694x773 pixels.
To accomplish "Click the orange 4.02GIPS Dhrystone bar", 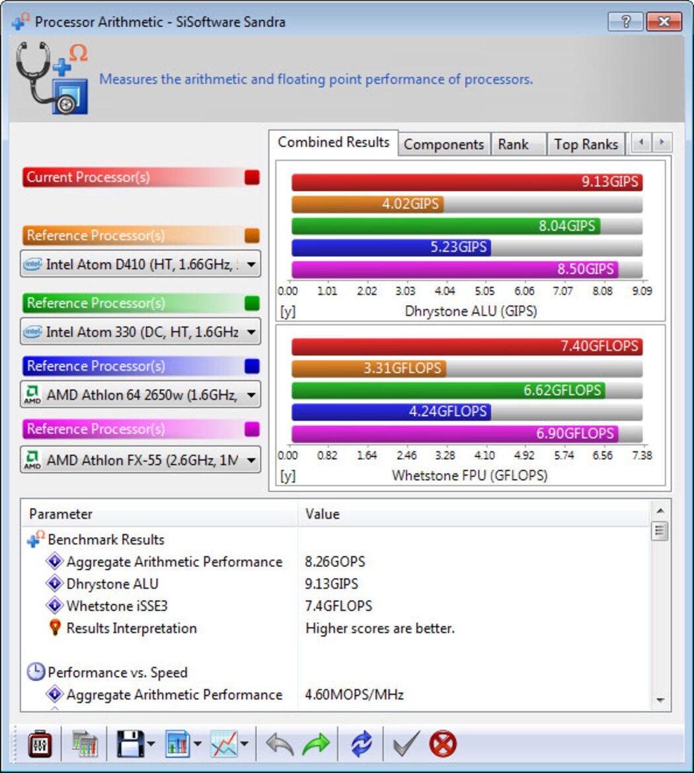I will [367, 204].
